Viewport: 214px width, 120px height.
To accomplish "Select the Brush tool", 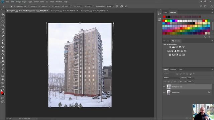I will point(3,40).
